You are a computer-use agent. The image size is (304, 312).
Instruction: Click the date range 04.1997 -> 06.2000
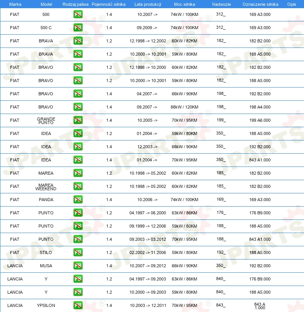tap(148, 213)
